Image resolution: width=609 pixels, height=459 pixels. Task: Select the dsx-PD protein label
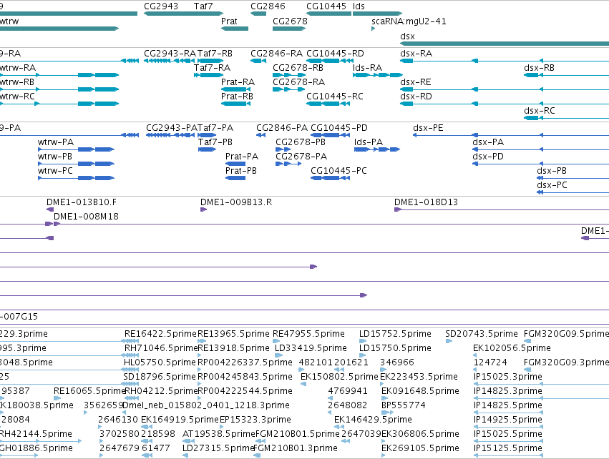tap(488, 157)
